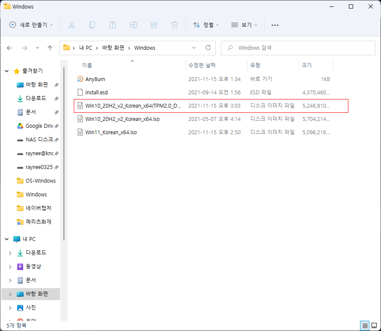Open address bar history dropdown
Viewport: 381px width, 331px height.
(x=194, y=48)
